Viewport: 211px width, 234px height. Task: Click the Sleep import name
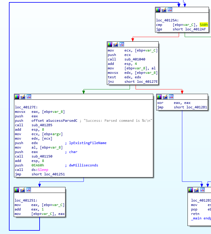point(43,170)
